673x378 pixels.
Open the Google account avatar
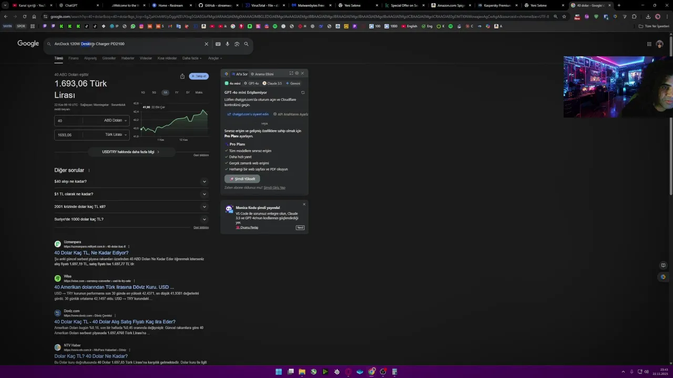tap(660, 44)
